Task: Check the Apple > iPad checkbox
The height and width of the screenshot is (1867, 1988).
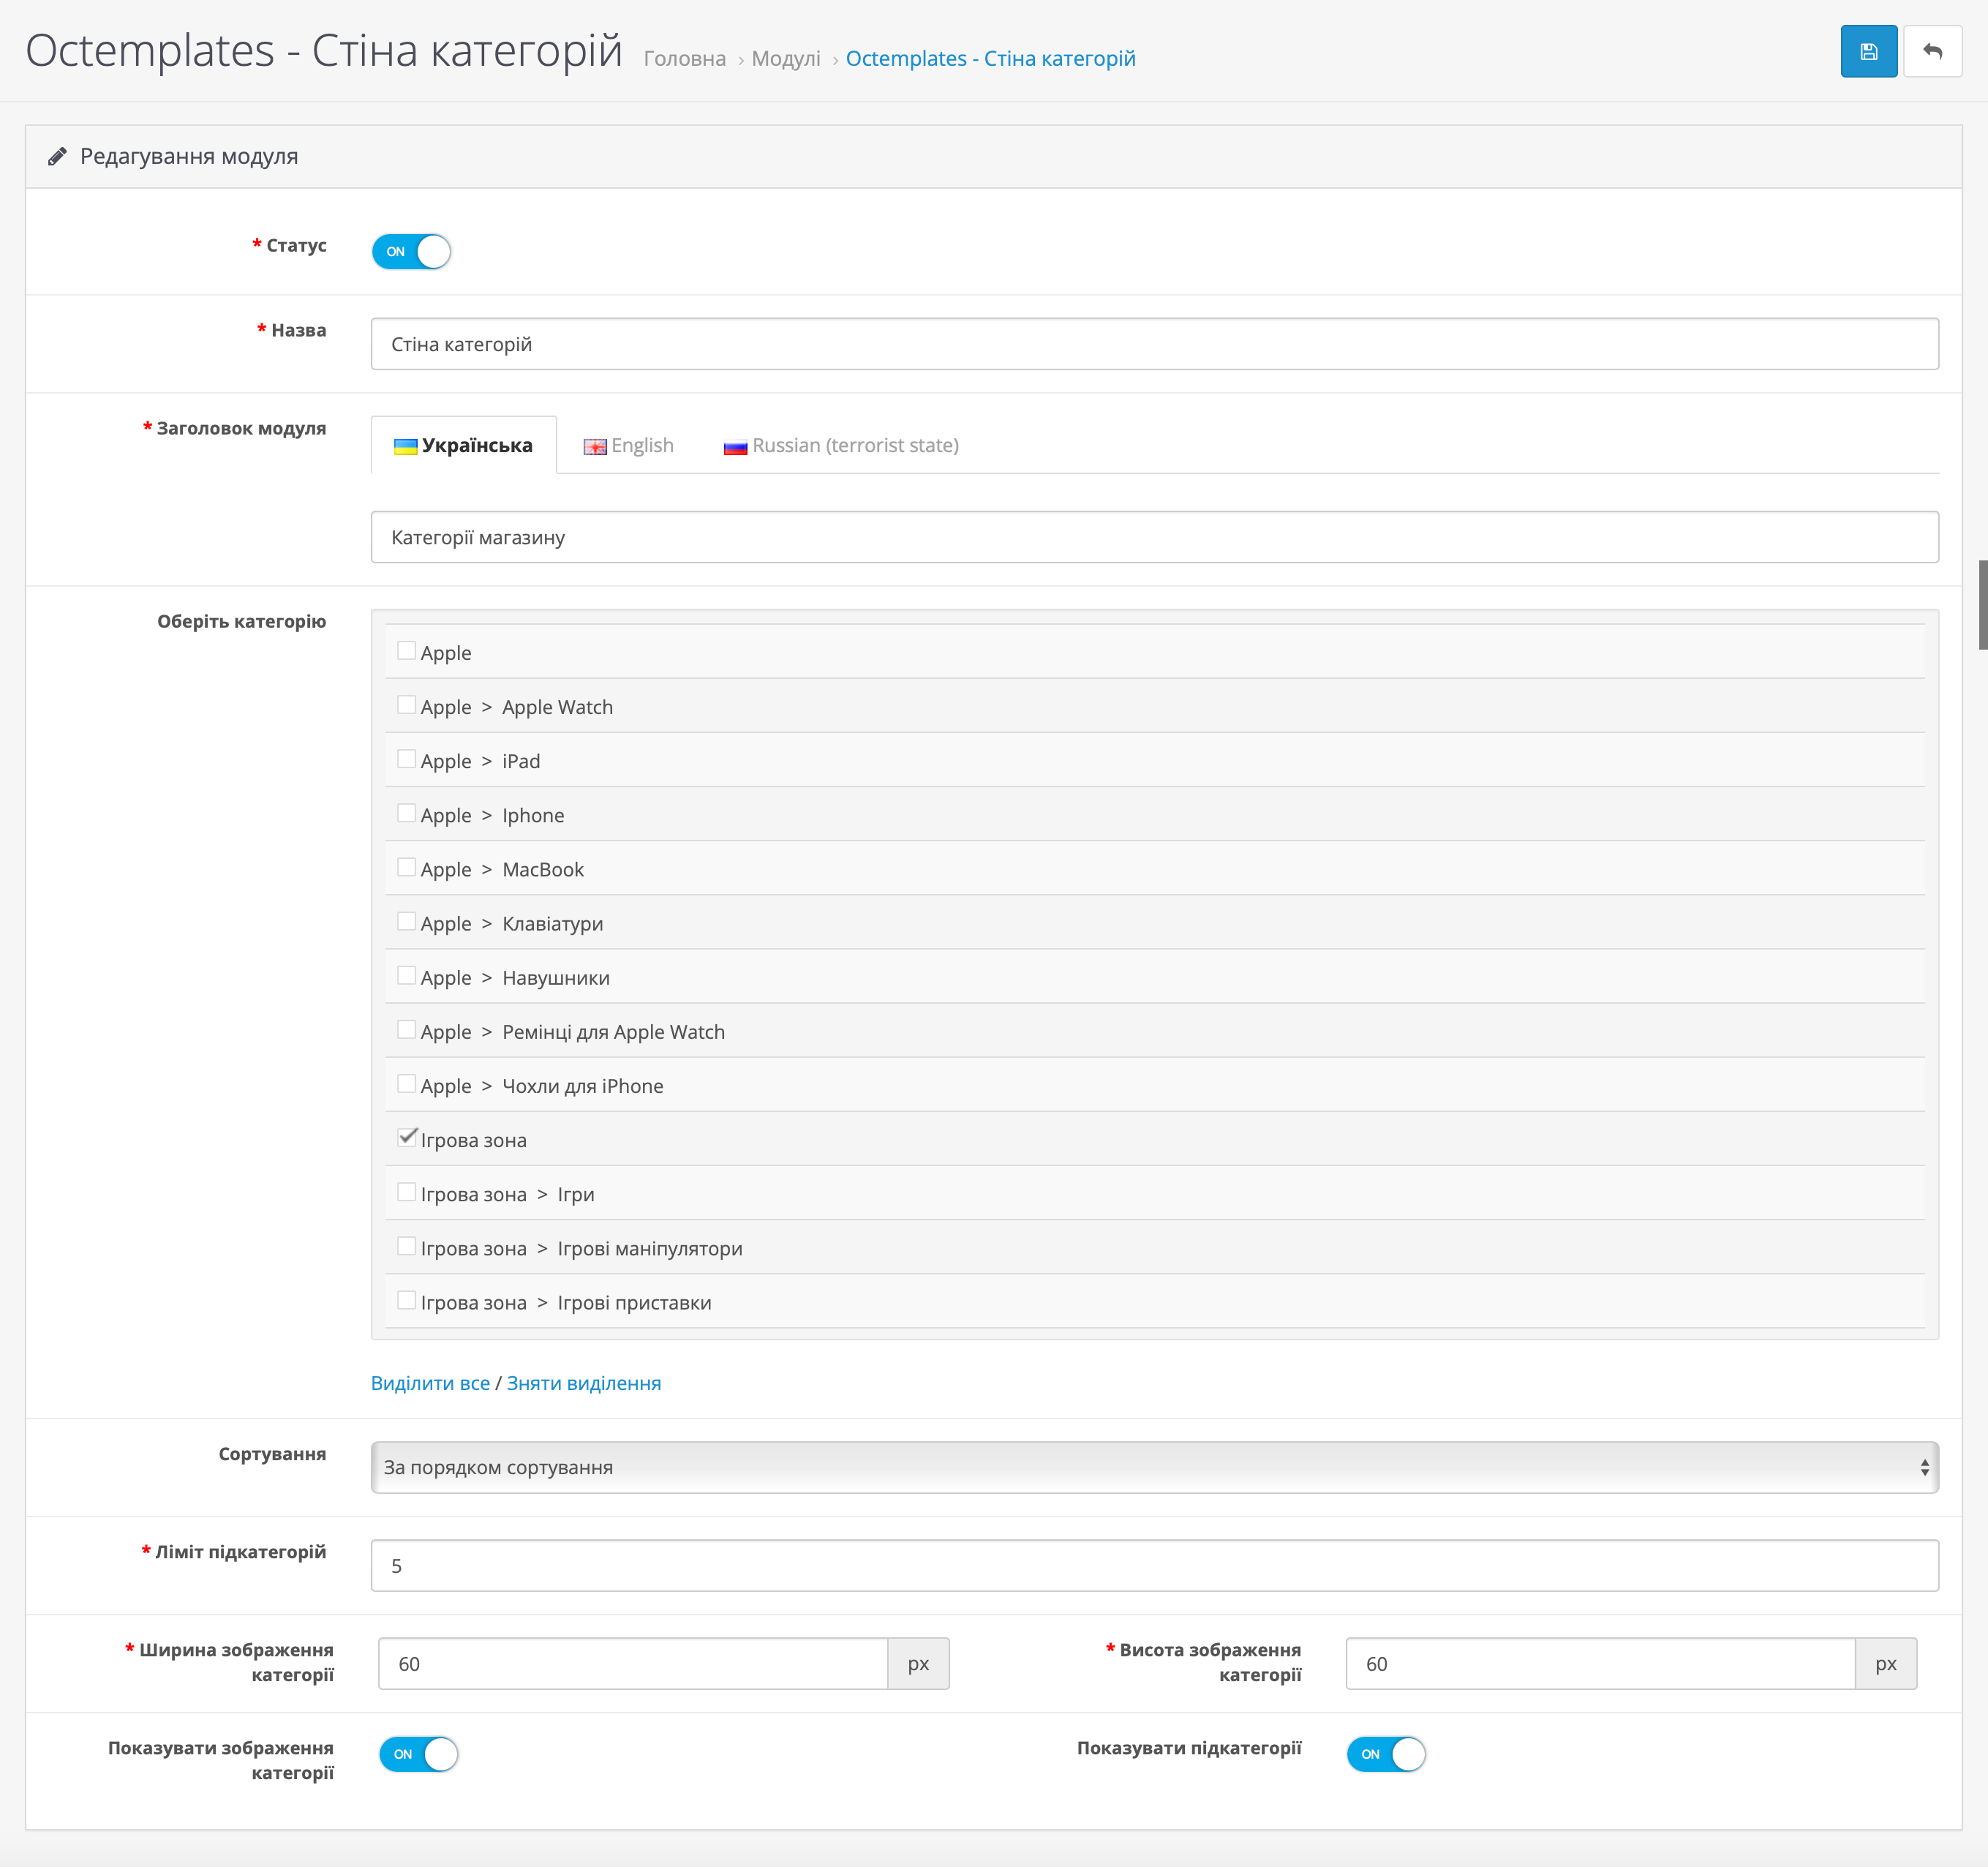Action: pos(406,759)
